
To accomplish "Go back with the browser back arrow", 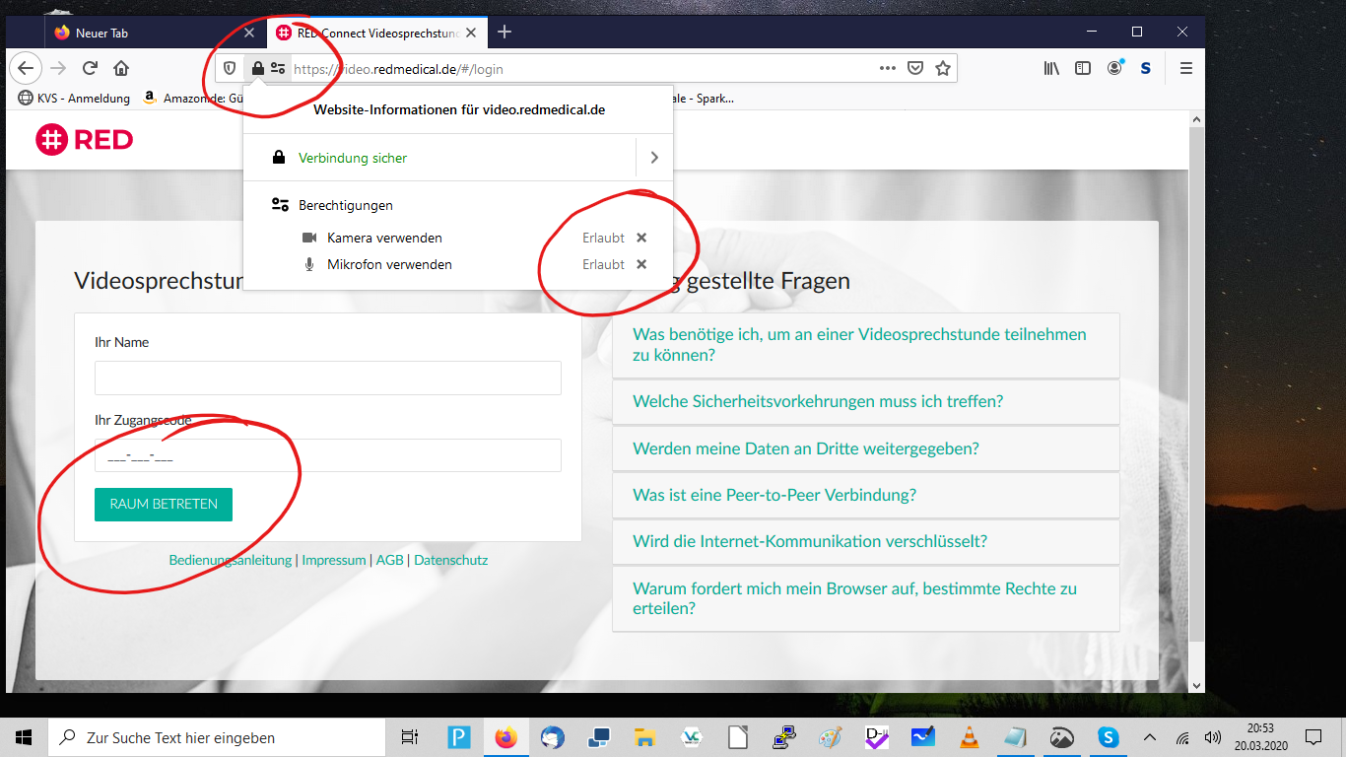I will pyautogui.click(x=26, y=68).
